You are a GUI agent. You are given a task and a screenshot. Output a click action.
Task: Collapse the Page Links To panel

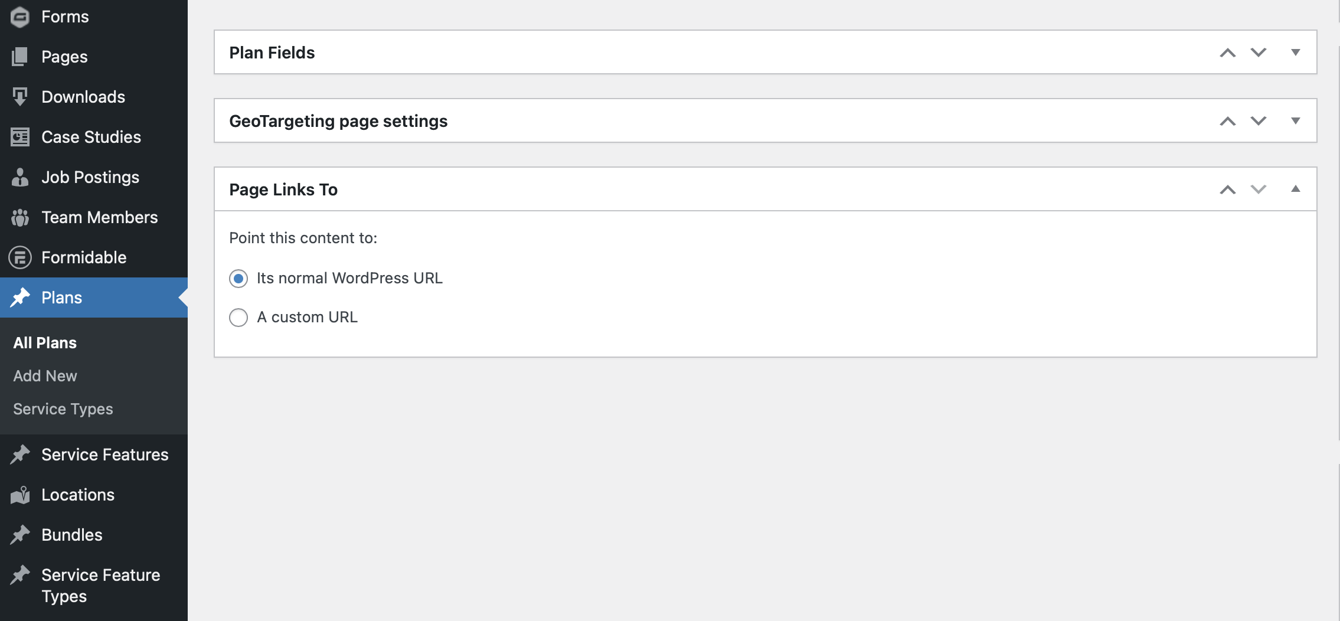click(1296, 189)
